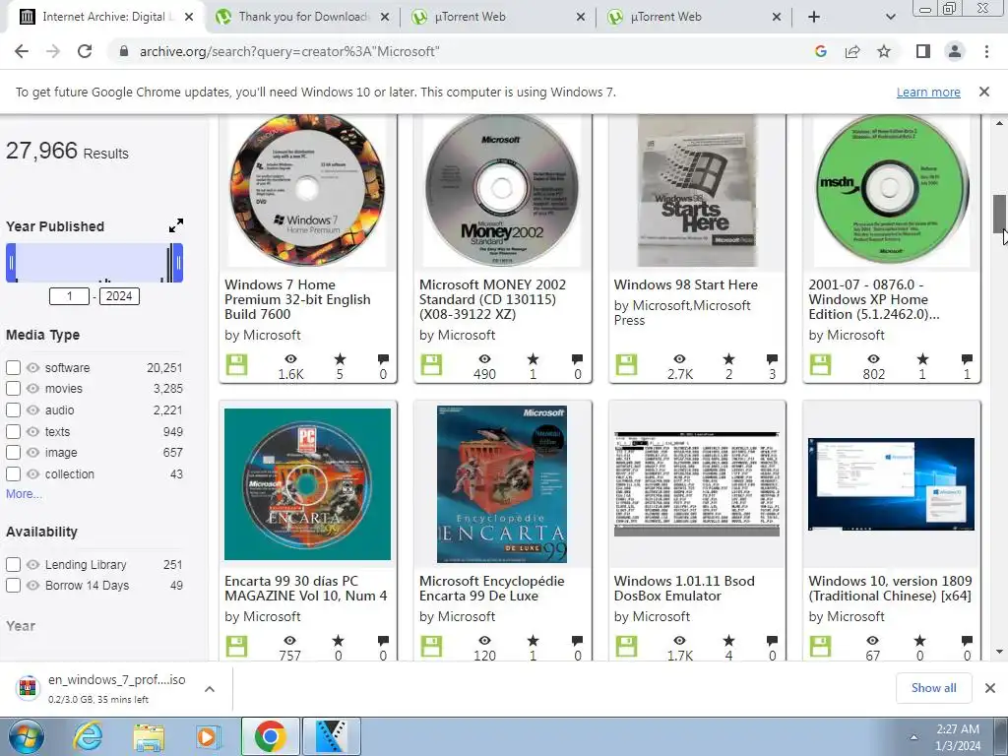Viewport: 1008px width, 756px height.
Task: Click the views eye on Encyclopédie Encarta 99 card
Action: [484, 640]
